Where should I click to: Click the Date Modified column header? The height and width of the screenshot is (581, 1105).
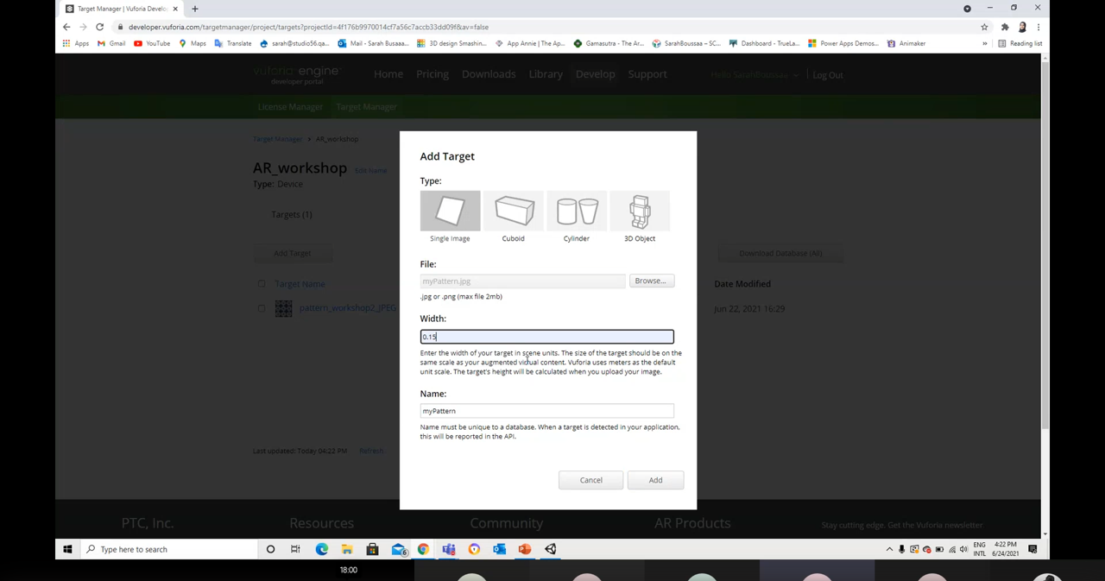tap(742, 283)
